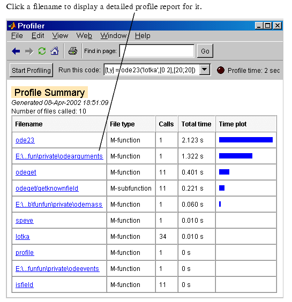Maximize the Profiler window
Image resolution: width=292 pixels, height=302 pixels.
(x=267, y=26)
